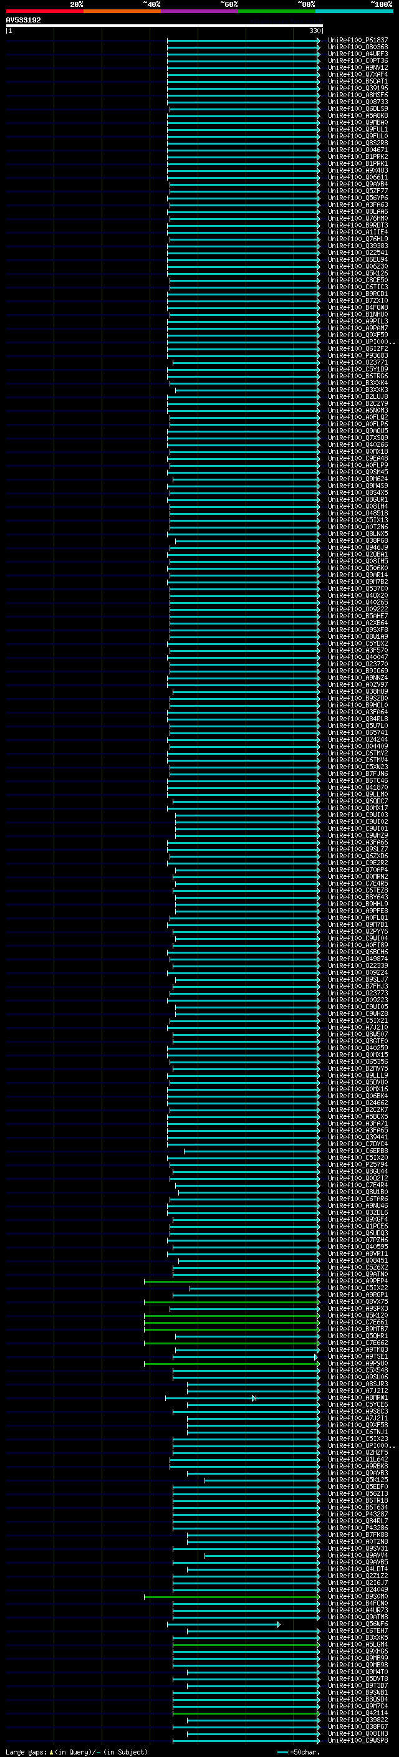Open hit UniRef100_A4URF3
Screen dimensions: 399x1757
(x=357, y=54)
